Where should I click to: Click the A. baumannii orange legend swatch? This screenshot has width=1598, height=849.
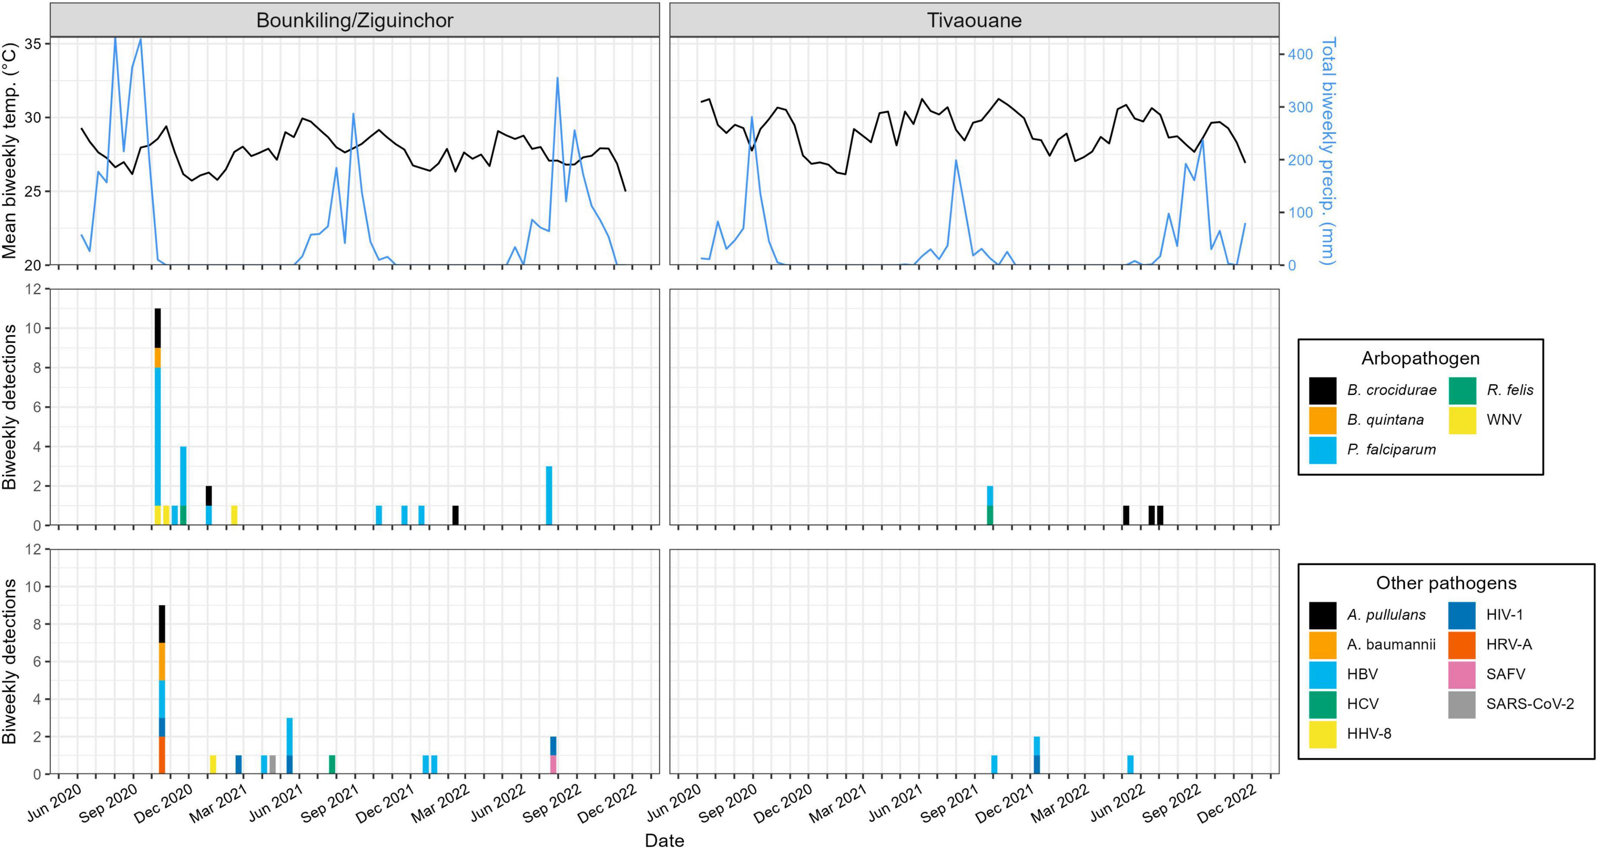pyautogui.click(x=1323, y=645)
